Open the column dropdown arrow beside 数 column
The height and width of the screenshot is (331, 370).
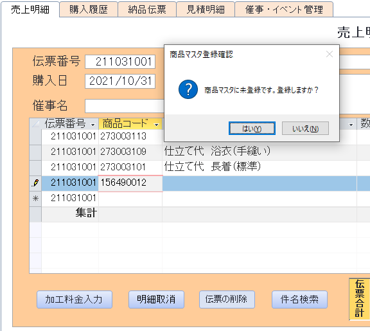point(351,125)
